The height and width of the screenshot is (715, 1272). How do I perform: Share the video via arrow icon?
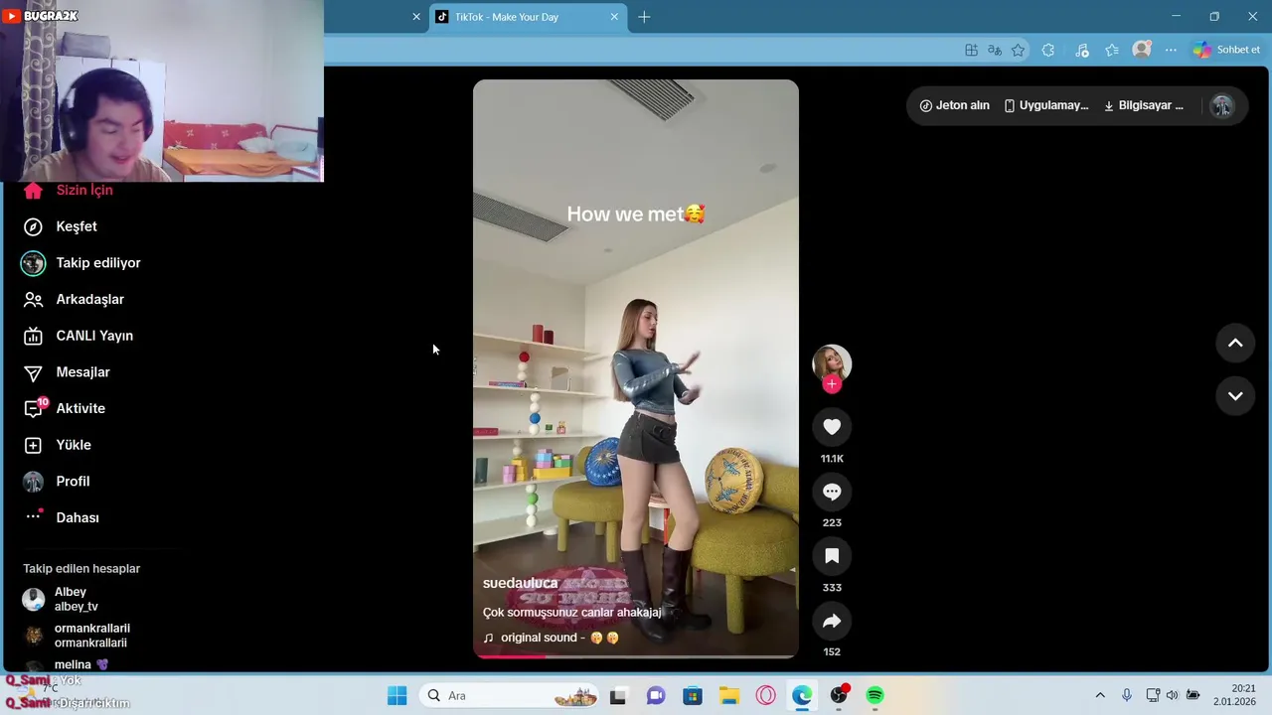[832, 621]
